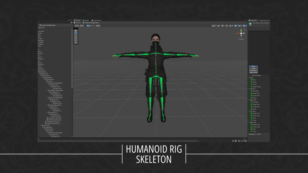Click spine_05 object cube icon
Screen dimensions: 308x173
[x=41, y=74]
